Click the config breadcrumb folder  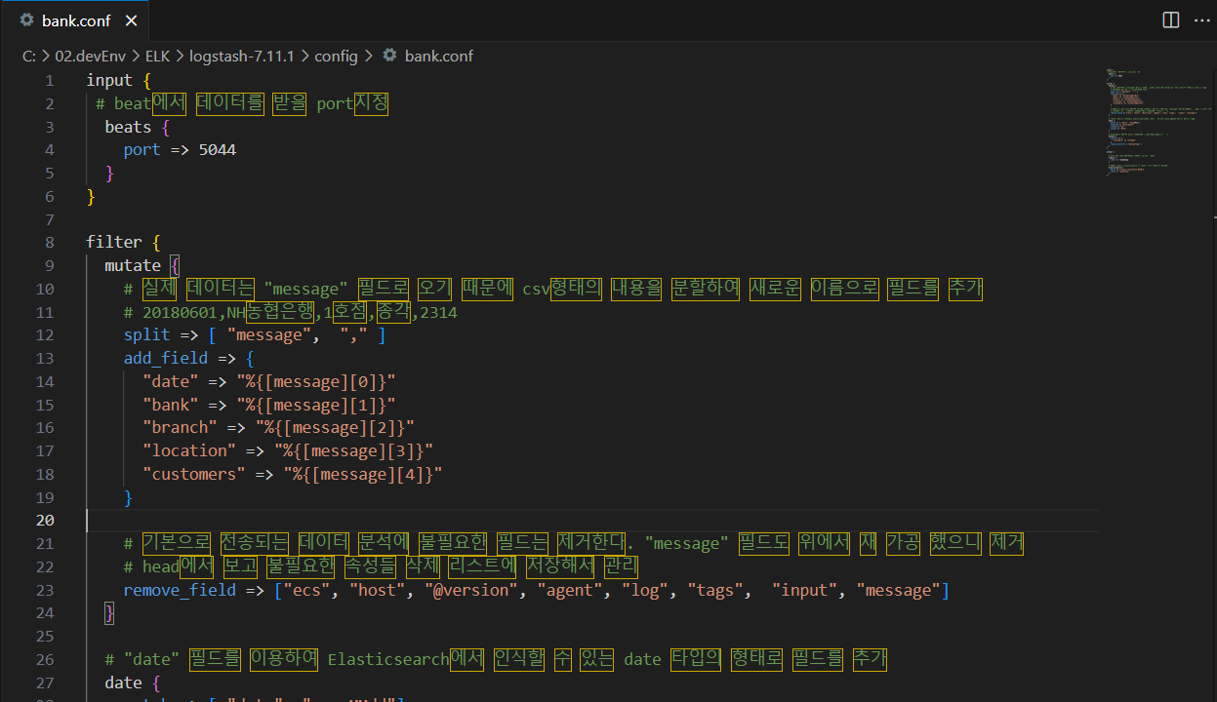click(x=336, y=56)
